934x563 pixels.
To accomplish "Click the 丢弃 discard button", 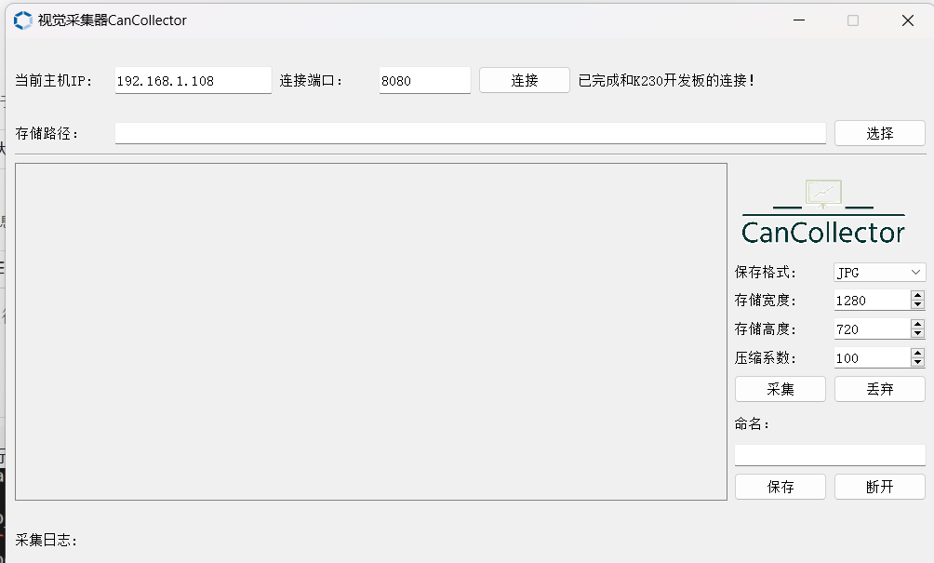I will click(879, 389).
